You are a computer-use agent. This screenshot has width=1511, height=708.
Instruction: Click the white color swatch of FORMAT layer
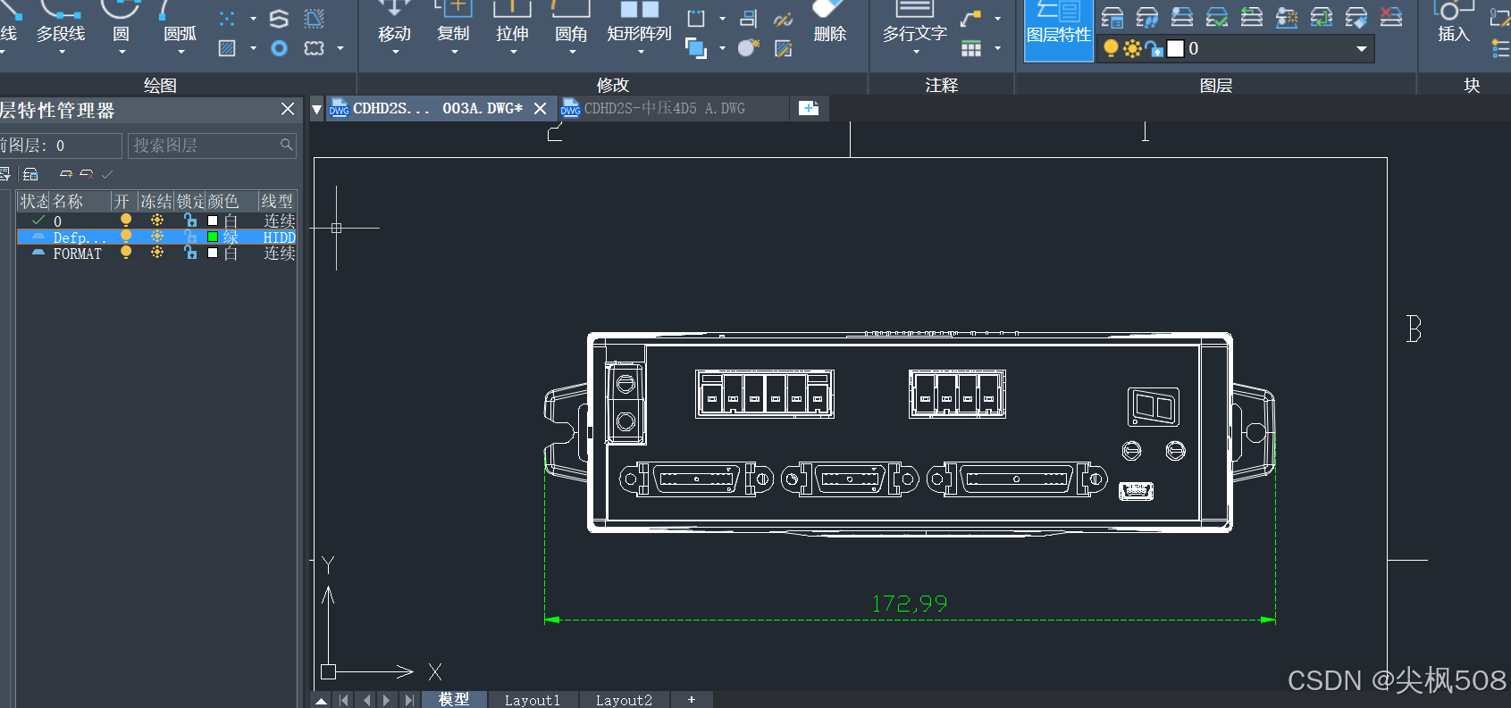tap(213, 253)
